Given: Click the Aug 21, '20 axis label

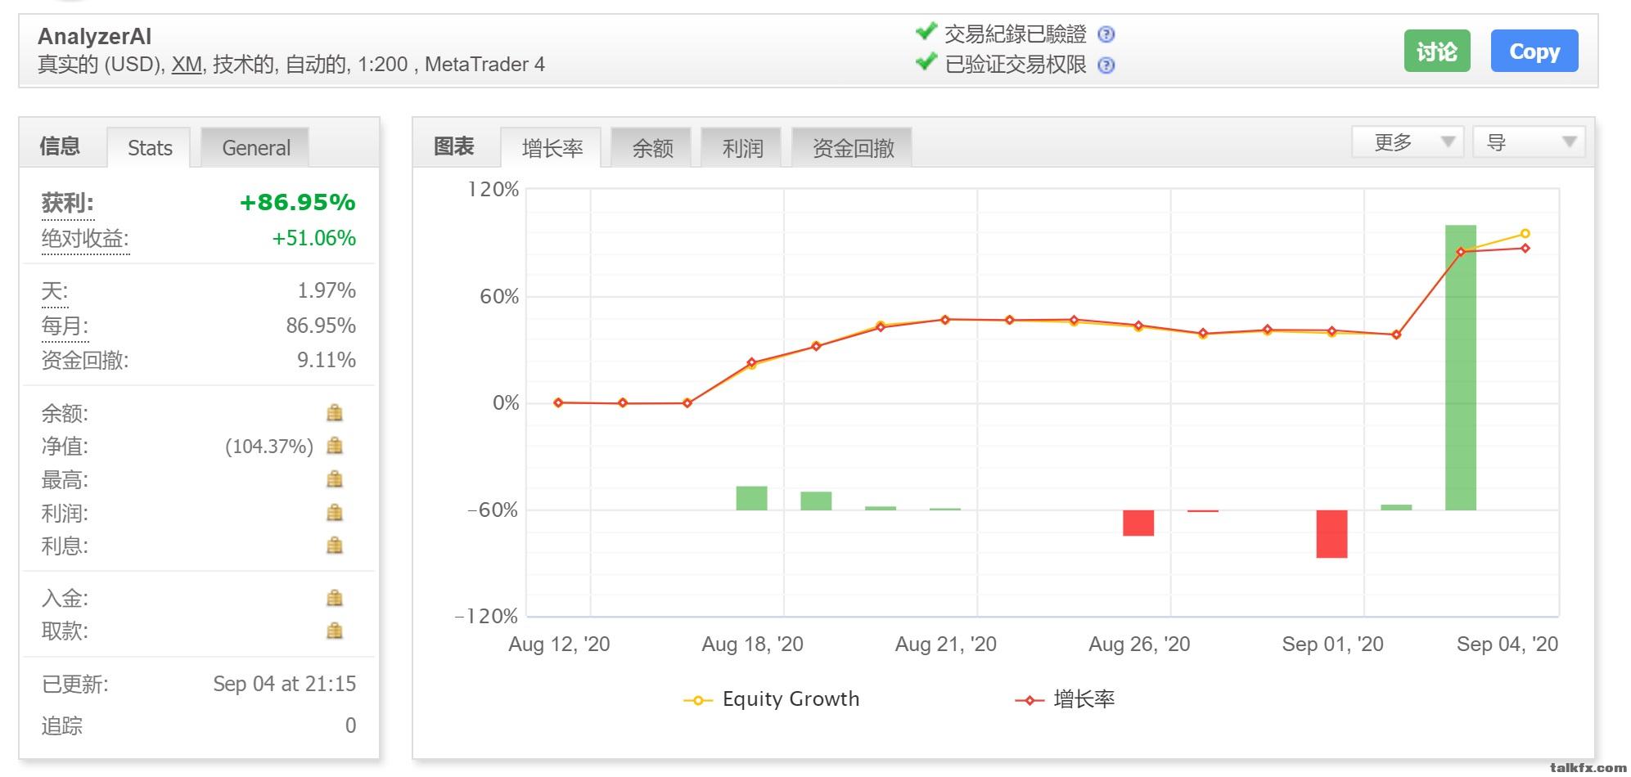Looking at the screenshot, I should (x=945, y=645).
